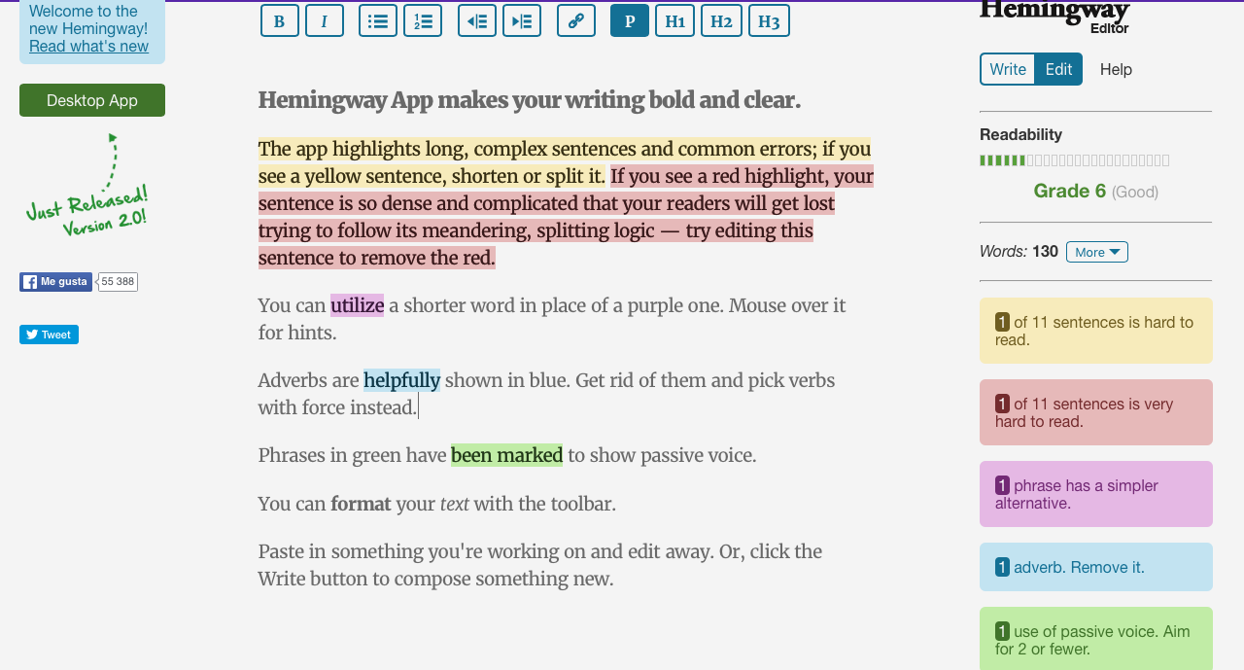Apply Heading 1 with the H1 button

(x=674, y=20)
